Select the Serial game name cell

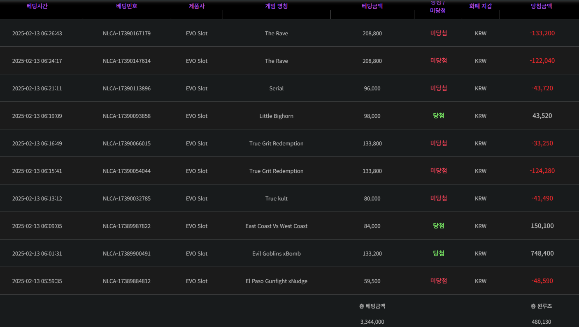click(x=277, y=88)
